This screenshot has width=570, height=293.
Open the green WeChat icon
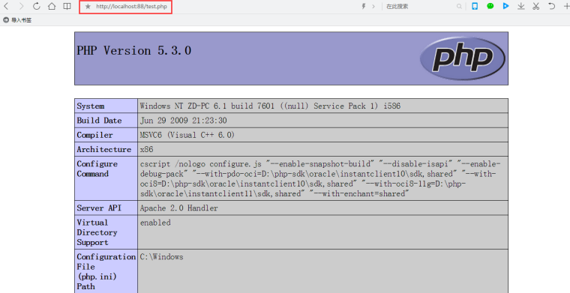[x=490, y=6]
